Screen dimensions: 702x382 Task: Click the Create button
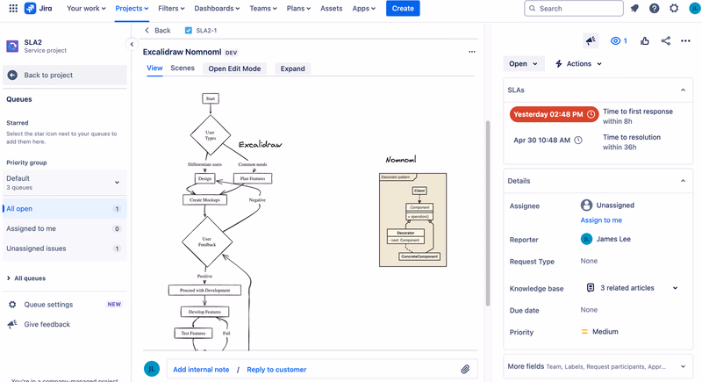click(x=403, y=8)
